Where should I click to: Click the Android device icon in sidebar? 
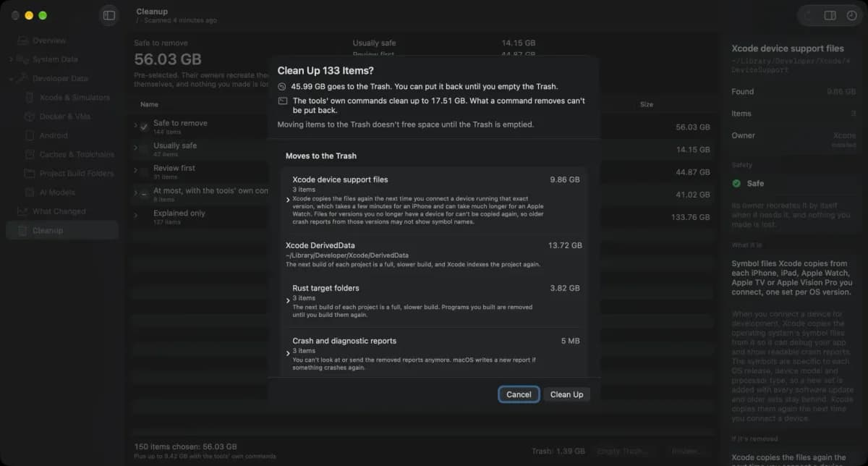tap(30, 135)
